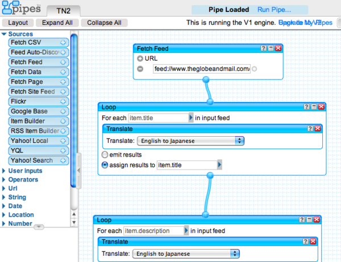Add the Fetch Site Feed plus icon

pyautogui.click(x=63, y=92)
